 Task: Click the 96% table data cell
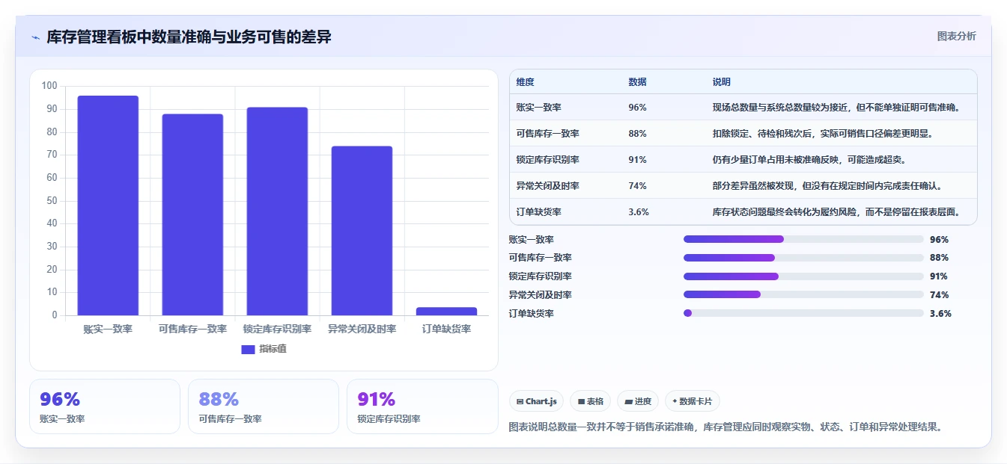point(638,108)
